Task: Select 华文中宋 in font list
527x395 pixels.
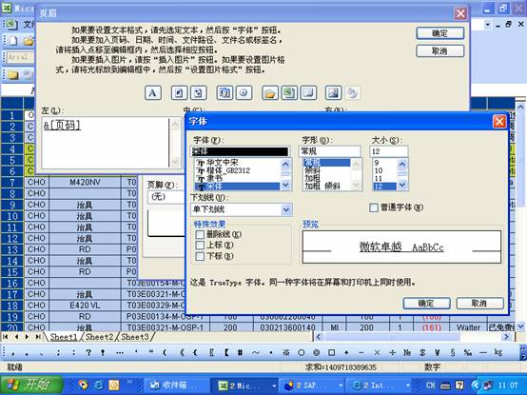Action: (238, 163)
